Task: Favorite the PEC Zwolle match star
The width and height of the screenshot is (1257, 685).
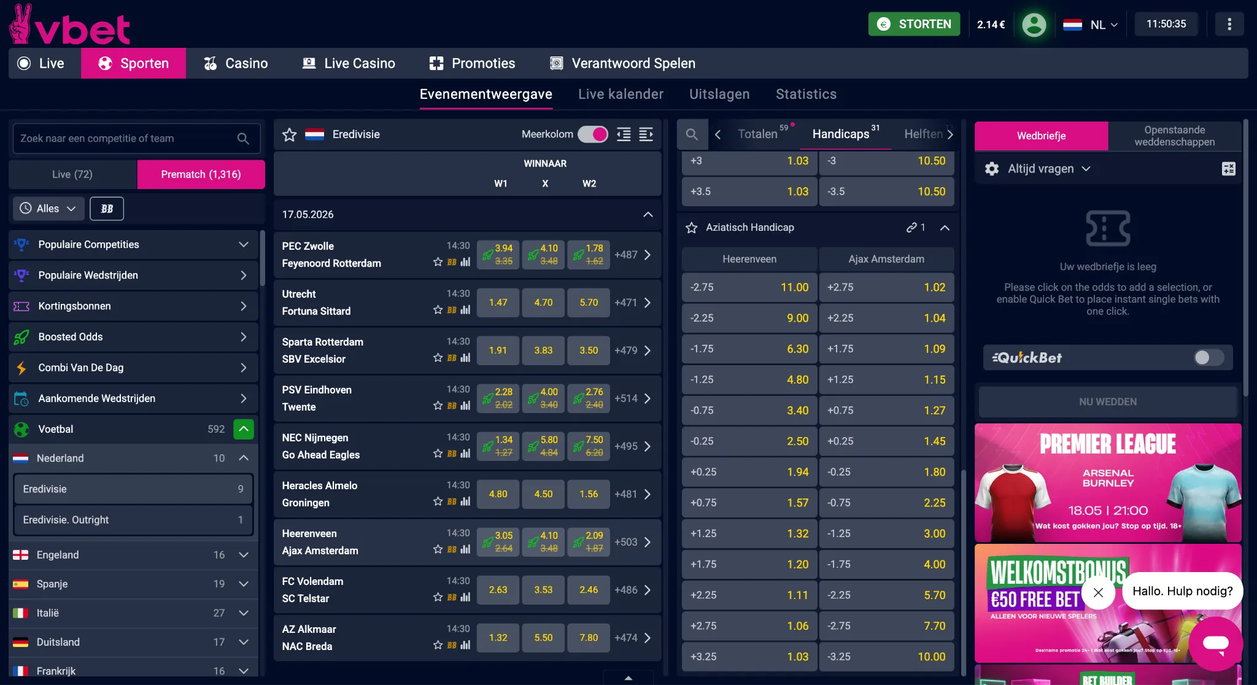Action: tap(438, 262)
